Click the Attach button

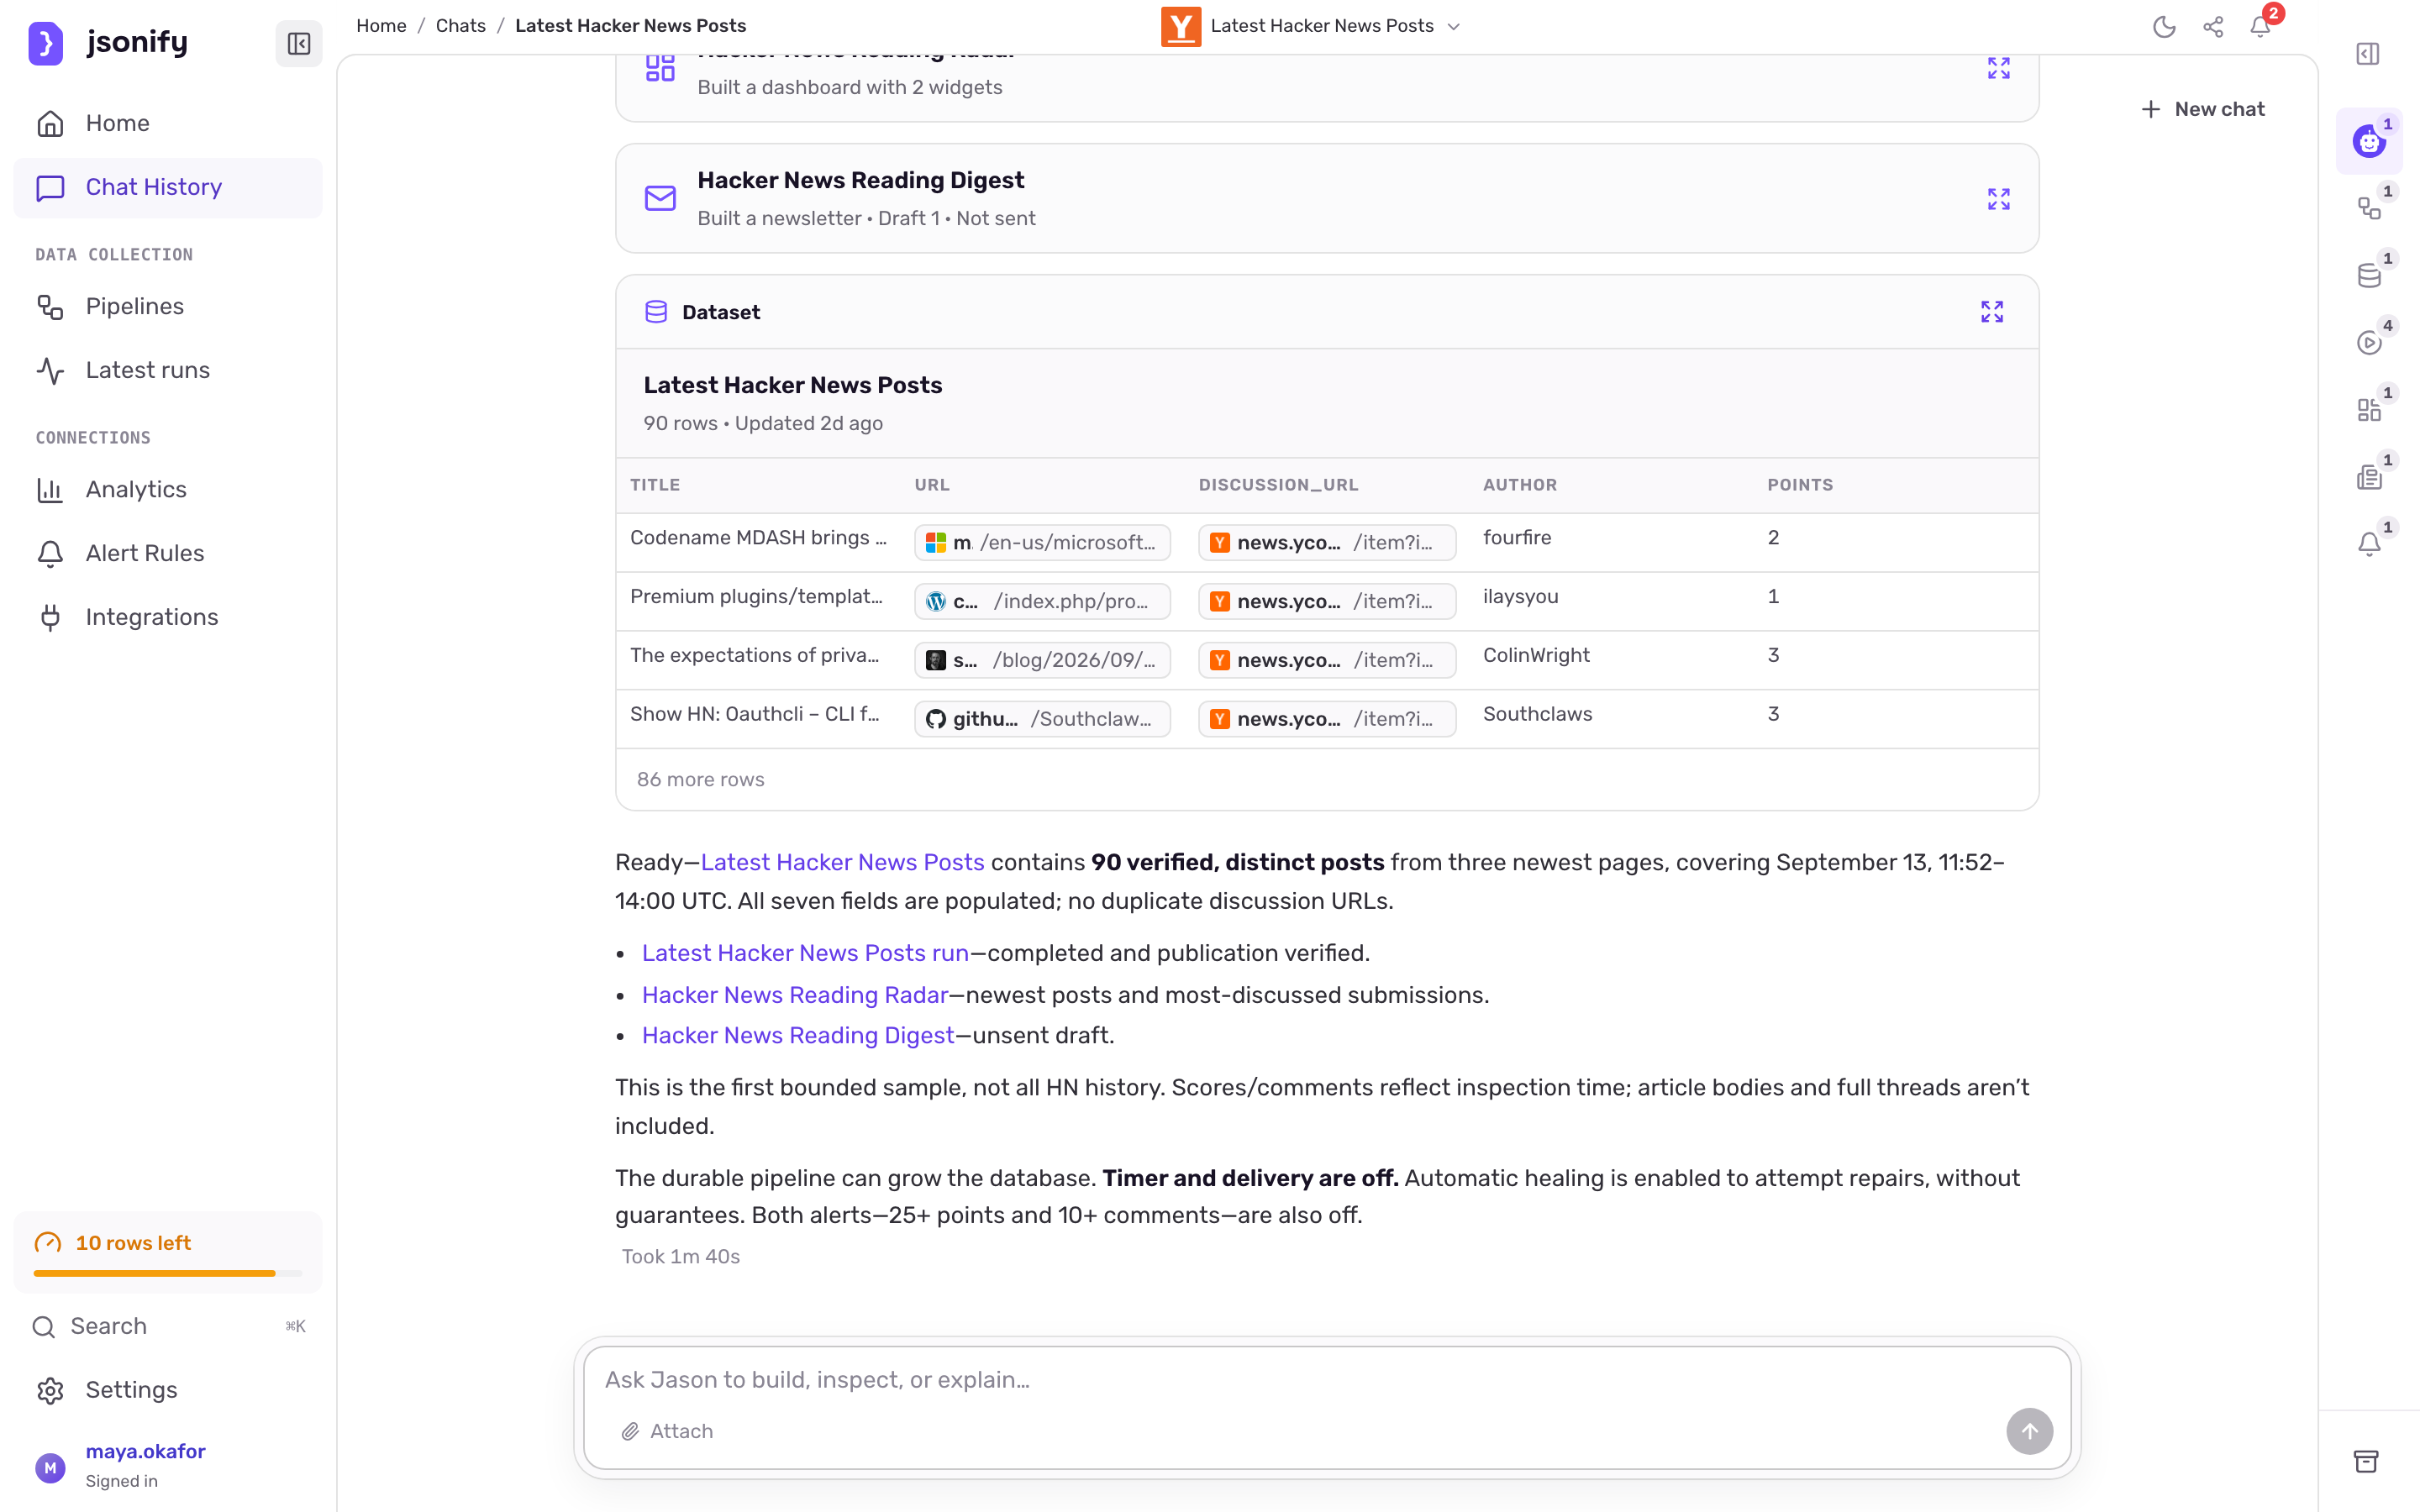pyautogui.click(x=667, y=1431)
